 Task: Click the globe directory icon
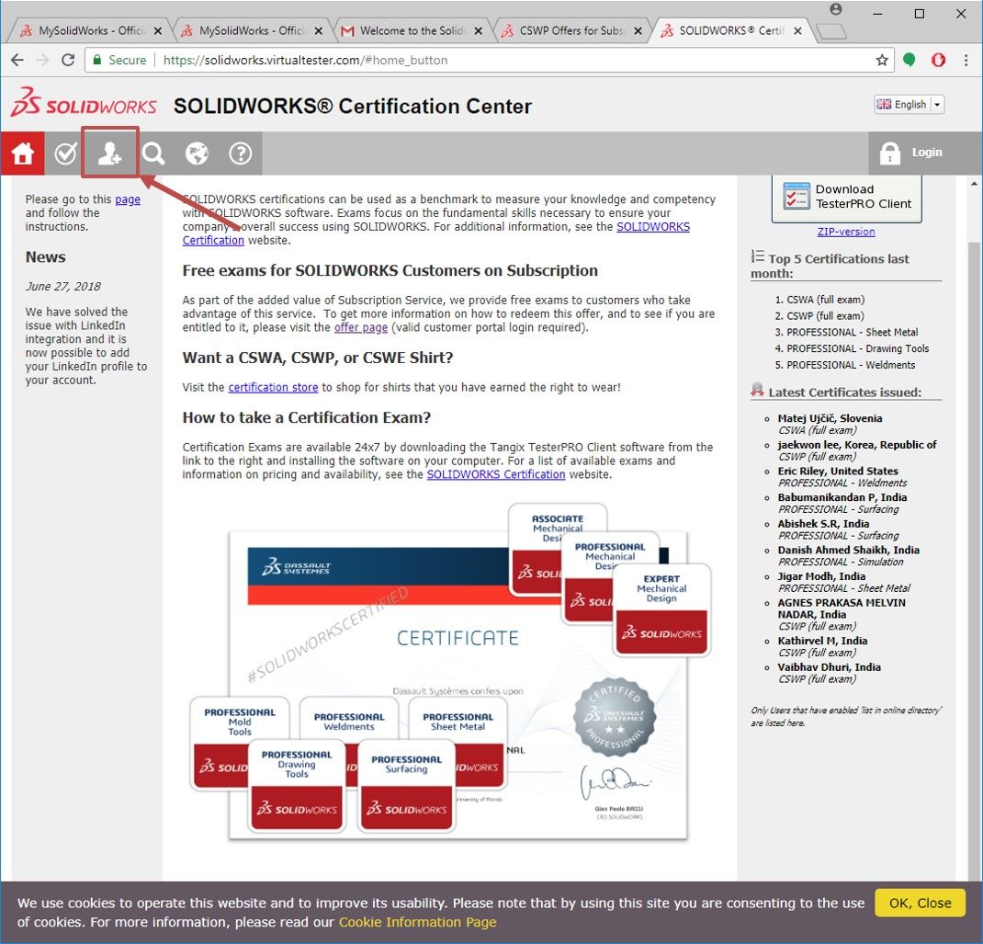(197, 153)
